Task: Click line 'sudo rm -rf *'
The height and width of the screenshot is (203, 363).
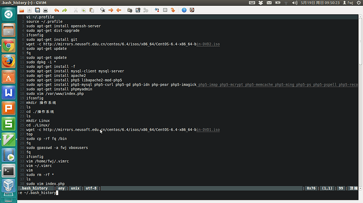Action: pyautogui.click(x=40, y=175)
